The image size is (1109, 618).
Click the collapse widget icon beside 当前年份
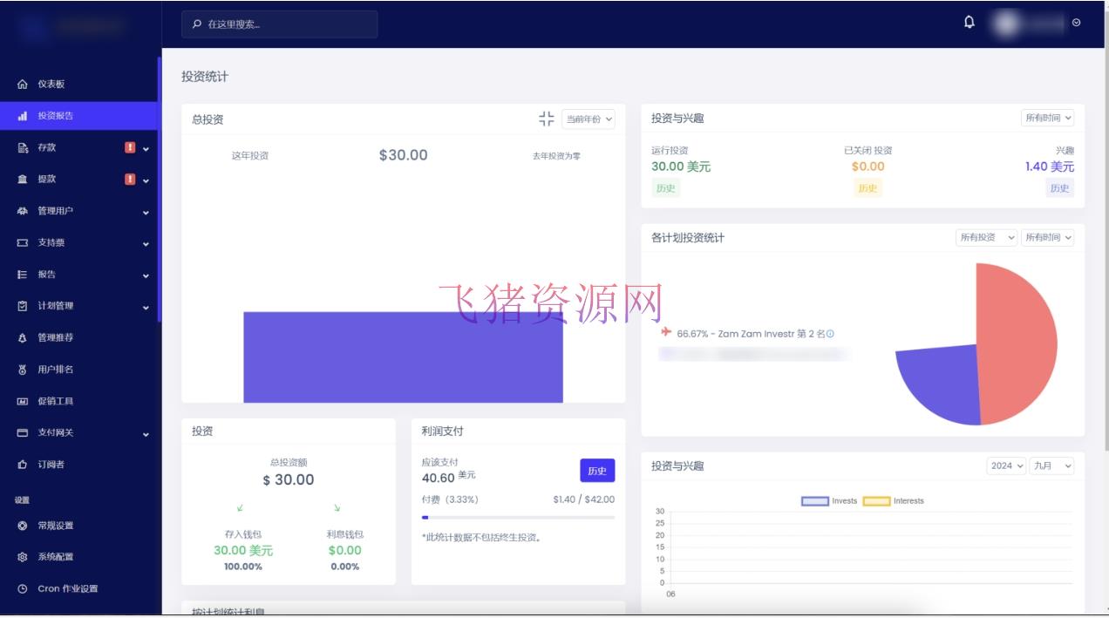click(x=548, y=119)
